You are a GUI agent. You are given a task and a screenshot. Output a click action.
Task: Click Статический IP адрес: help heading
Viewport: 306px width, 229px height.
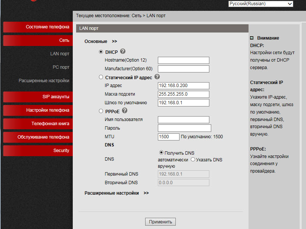coord(266,86)
